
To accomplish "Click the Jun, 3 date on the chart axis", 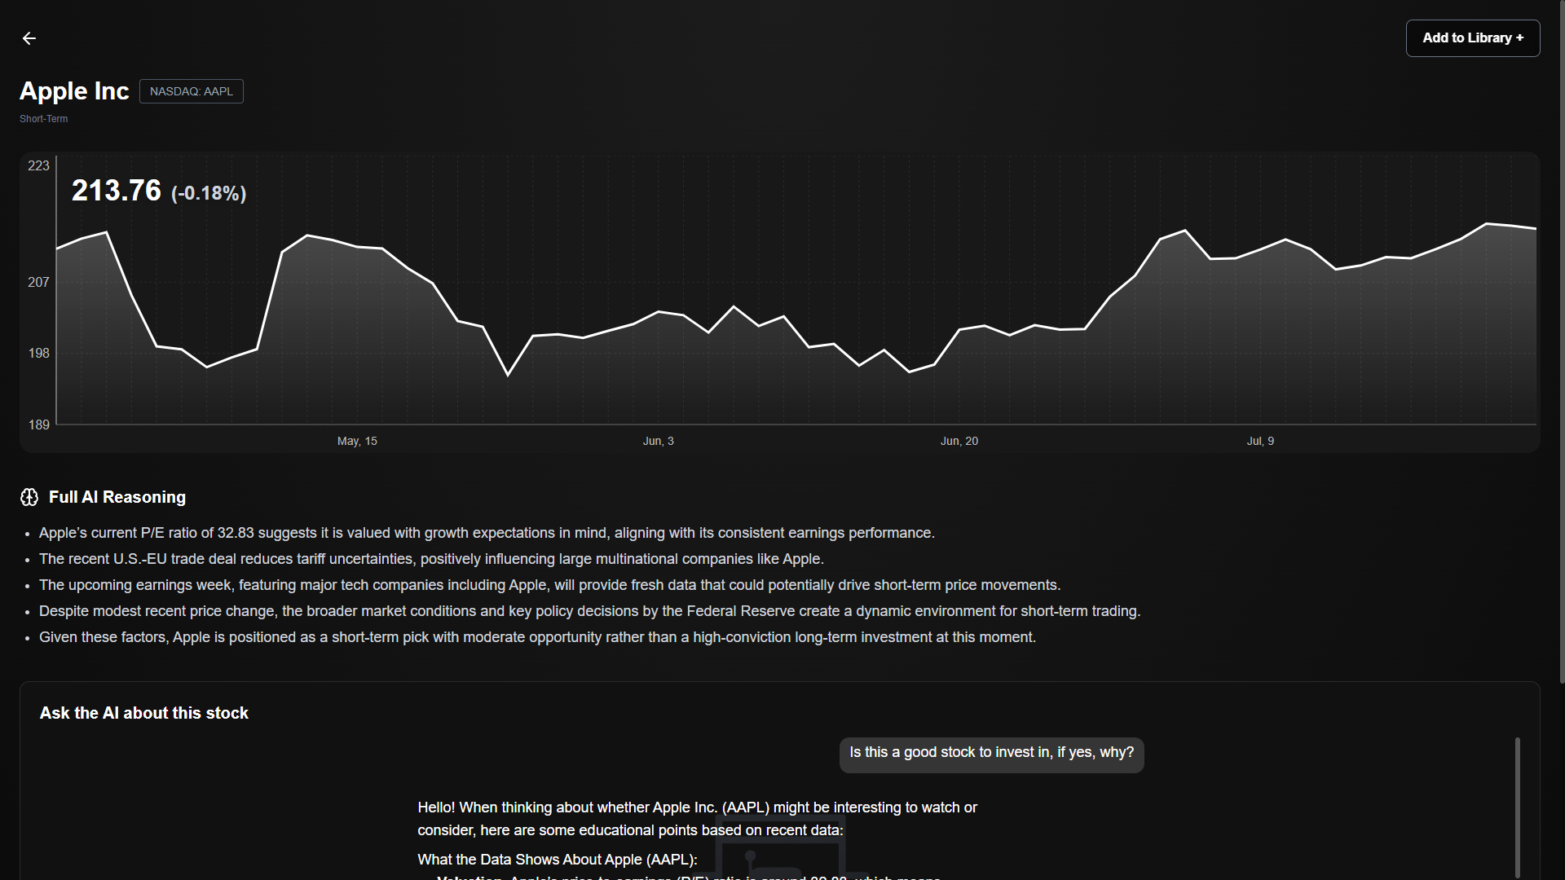I will [658, 441].
